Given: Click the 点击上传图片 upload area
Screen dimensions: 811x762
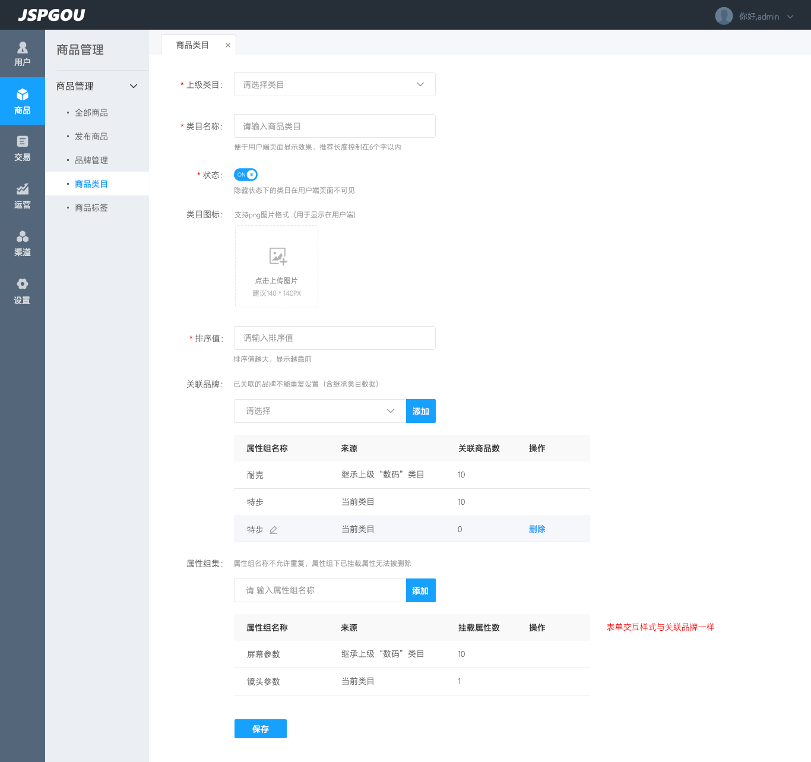Looking at the screenshot, I should pos(277,267).
